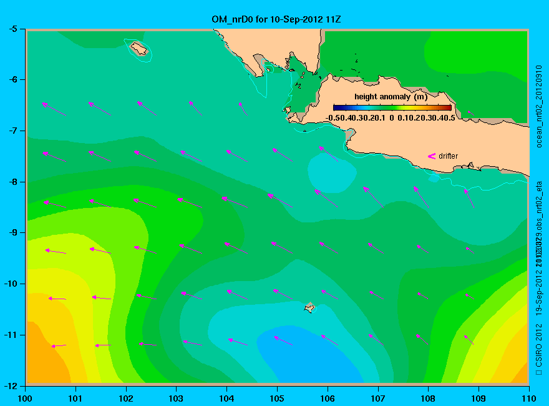Click the y-axis label -11

click(x=11, y=335)
